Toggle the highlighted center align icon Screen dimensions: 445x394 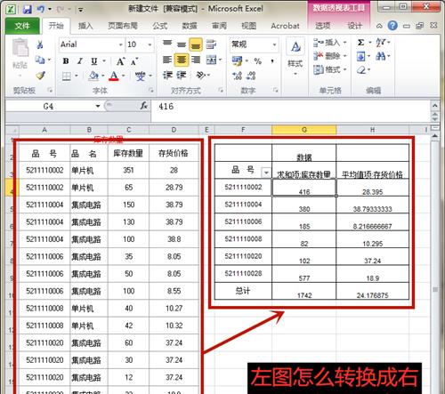tap(182, 60)
